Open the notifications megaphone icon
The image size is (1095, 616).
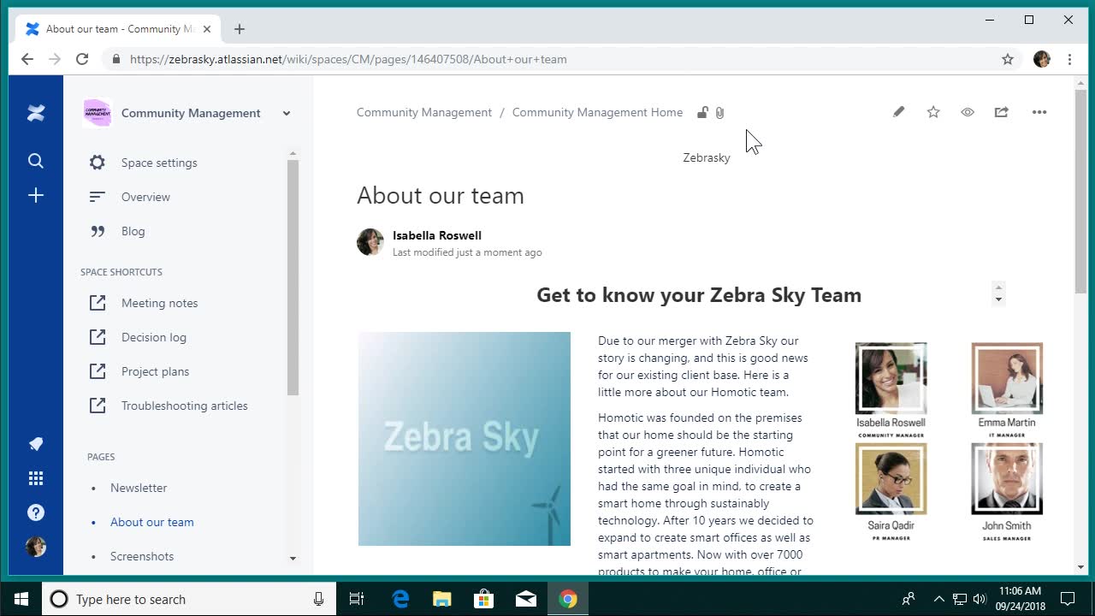pos(36,444)
